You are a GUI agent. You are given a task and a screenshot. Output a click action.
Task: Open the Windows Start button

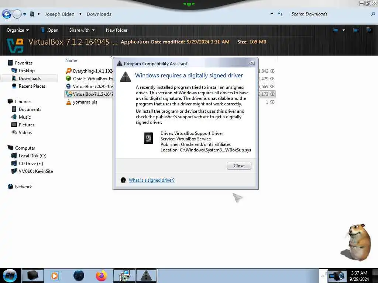point(10,276)
